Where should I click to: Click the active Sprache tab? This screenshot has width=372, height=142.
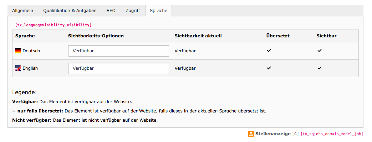coord(158,11)
